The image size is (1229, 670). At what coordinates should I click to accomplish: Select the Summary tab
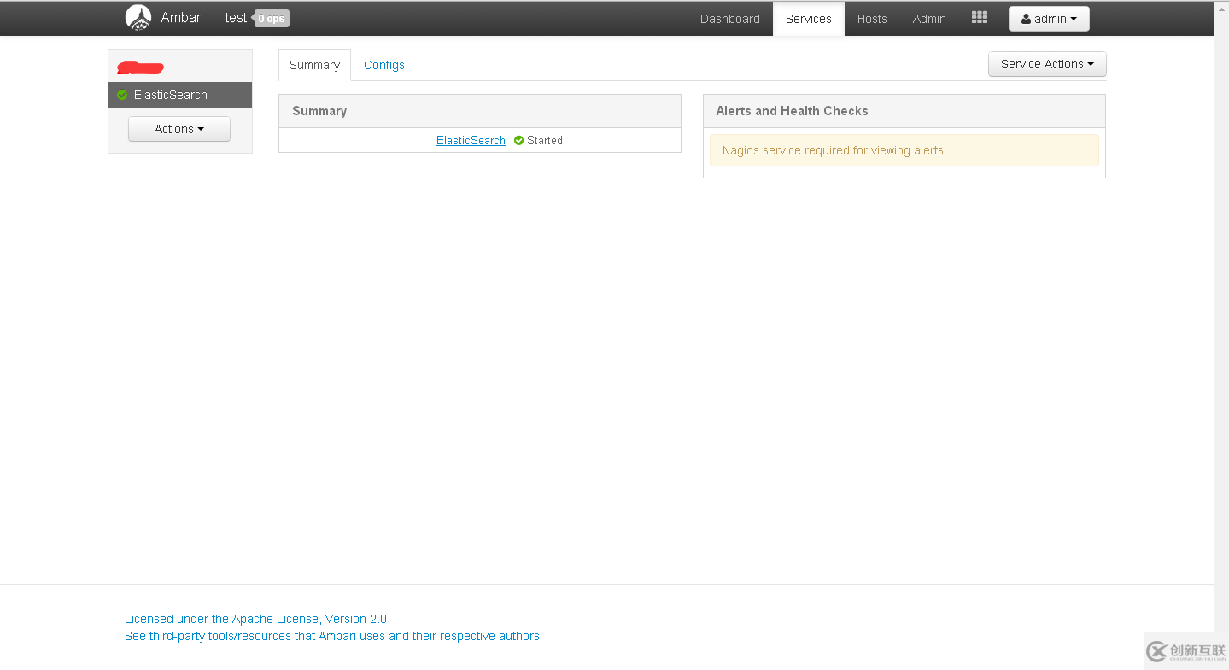tap(314, 65)
